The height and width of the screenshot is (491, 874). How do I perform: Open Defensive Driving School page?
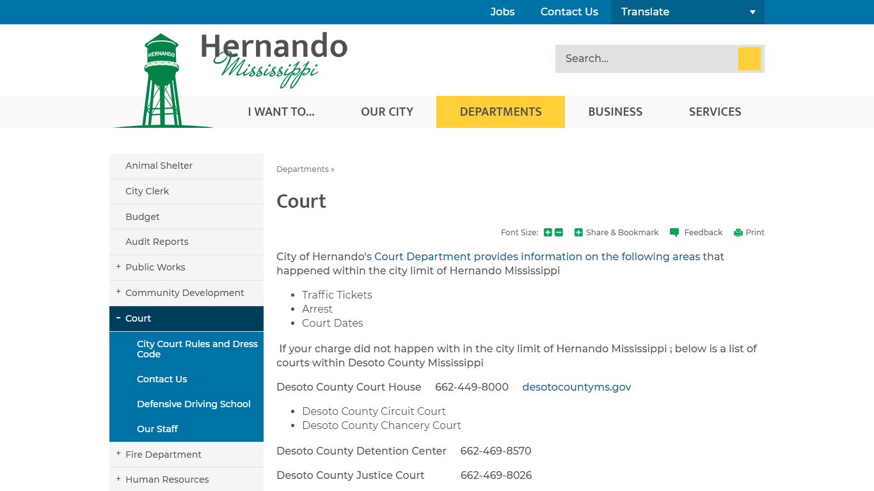click(x=194, y=404)
